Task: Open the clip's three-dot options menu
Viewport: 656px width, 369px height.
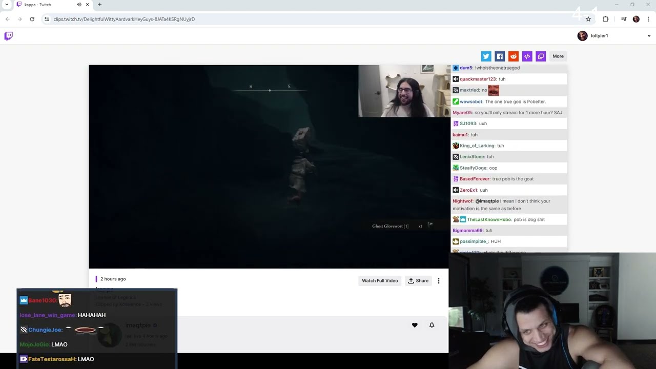Action: coord(438,281)
